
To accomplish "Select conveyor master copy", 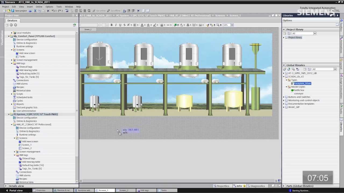I will [299, 94].
